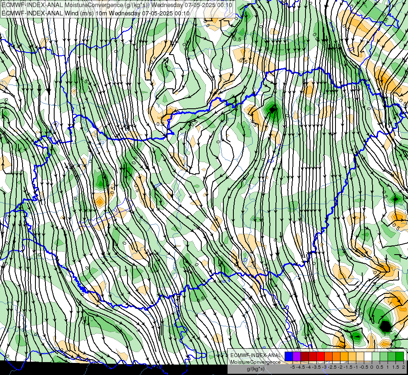Click the pale peach swatch between -1 and -0.5
Image resolution: width=408 pixels, height=375 pixels.
coord(360,356)
